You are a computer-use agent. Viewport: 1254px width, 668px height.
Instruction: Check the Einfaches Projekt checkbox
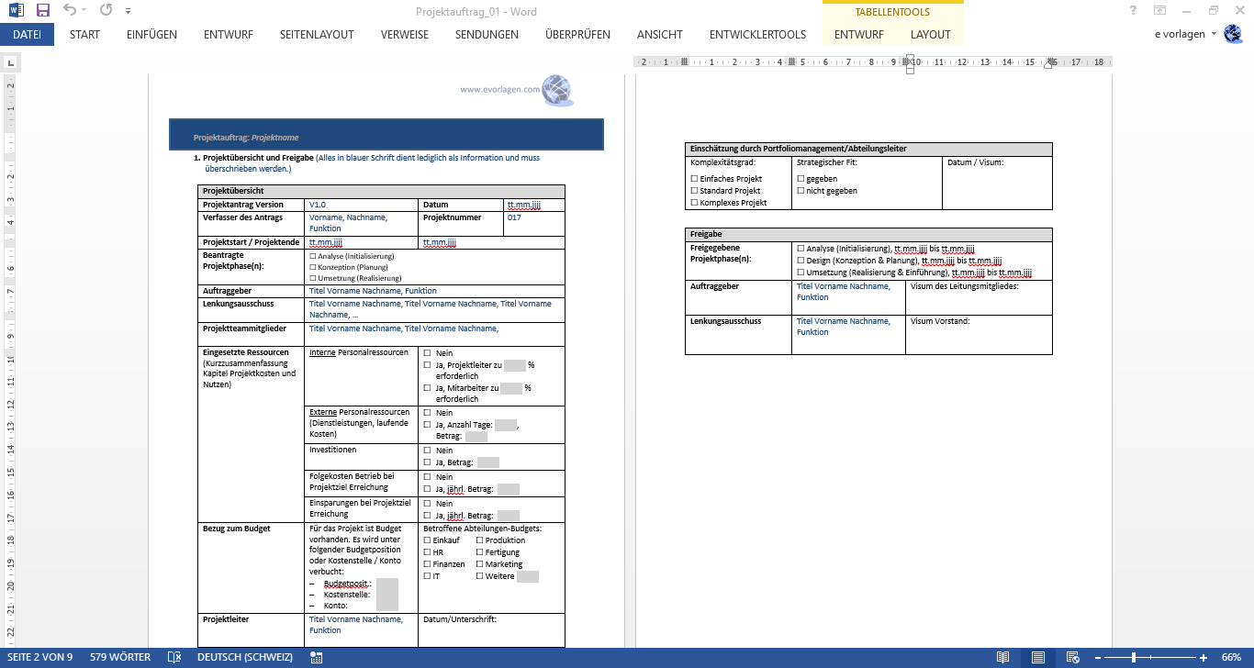[694, 179]
